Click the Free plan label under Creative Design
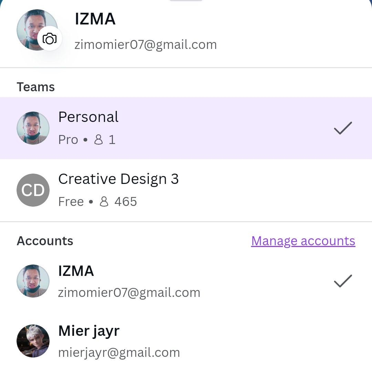372x383 pixels. coord(71,201)
